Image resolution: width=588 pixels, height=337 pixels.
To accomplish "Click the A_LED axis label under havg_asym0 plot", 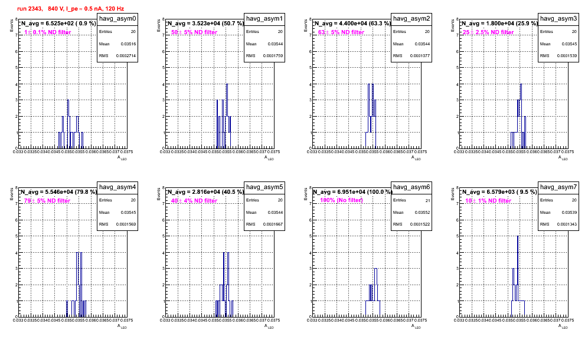I will (122, 158).
